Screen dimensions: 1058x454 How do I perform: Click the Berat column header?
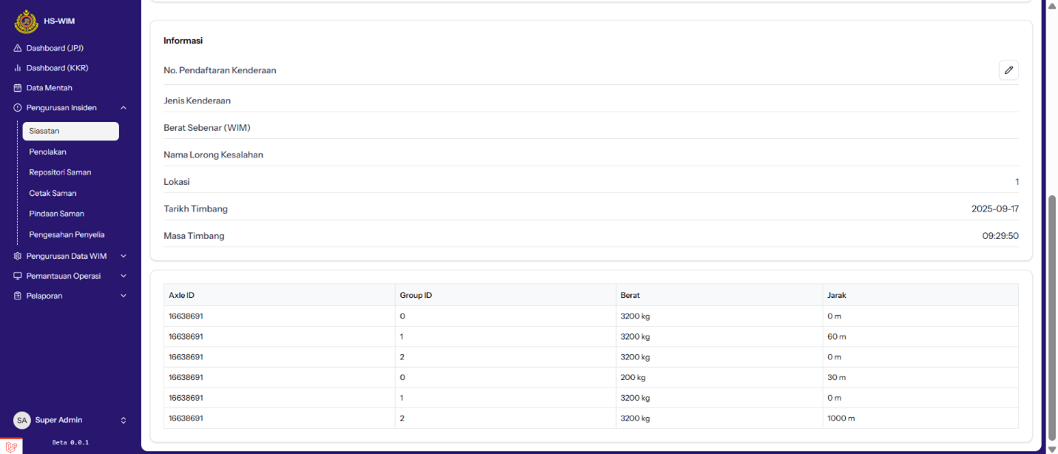[x=630, y=295]
